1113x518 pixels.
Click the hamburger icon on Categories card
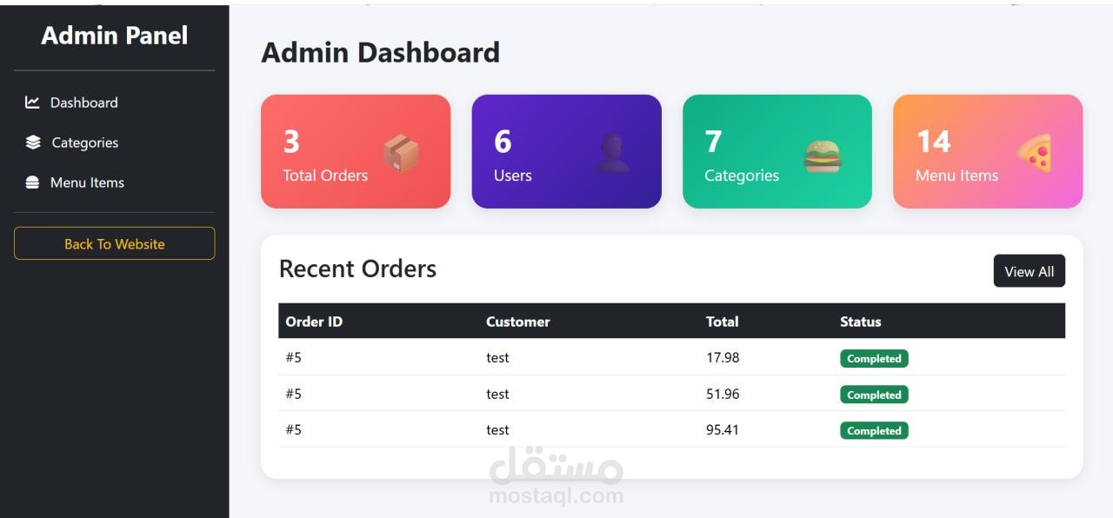point(823,156)
